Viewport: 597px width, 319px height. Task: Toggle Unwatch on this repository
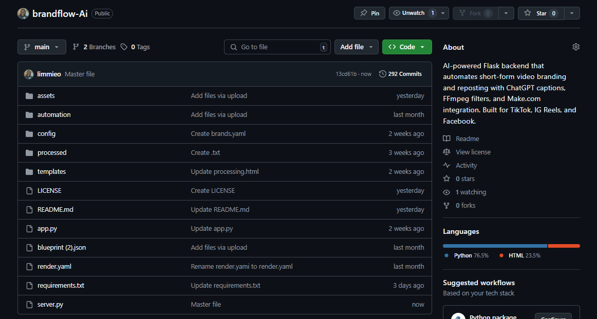(x=414, y=13)
